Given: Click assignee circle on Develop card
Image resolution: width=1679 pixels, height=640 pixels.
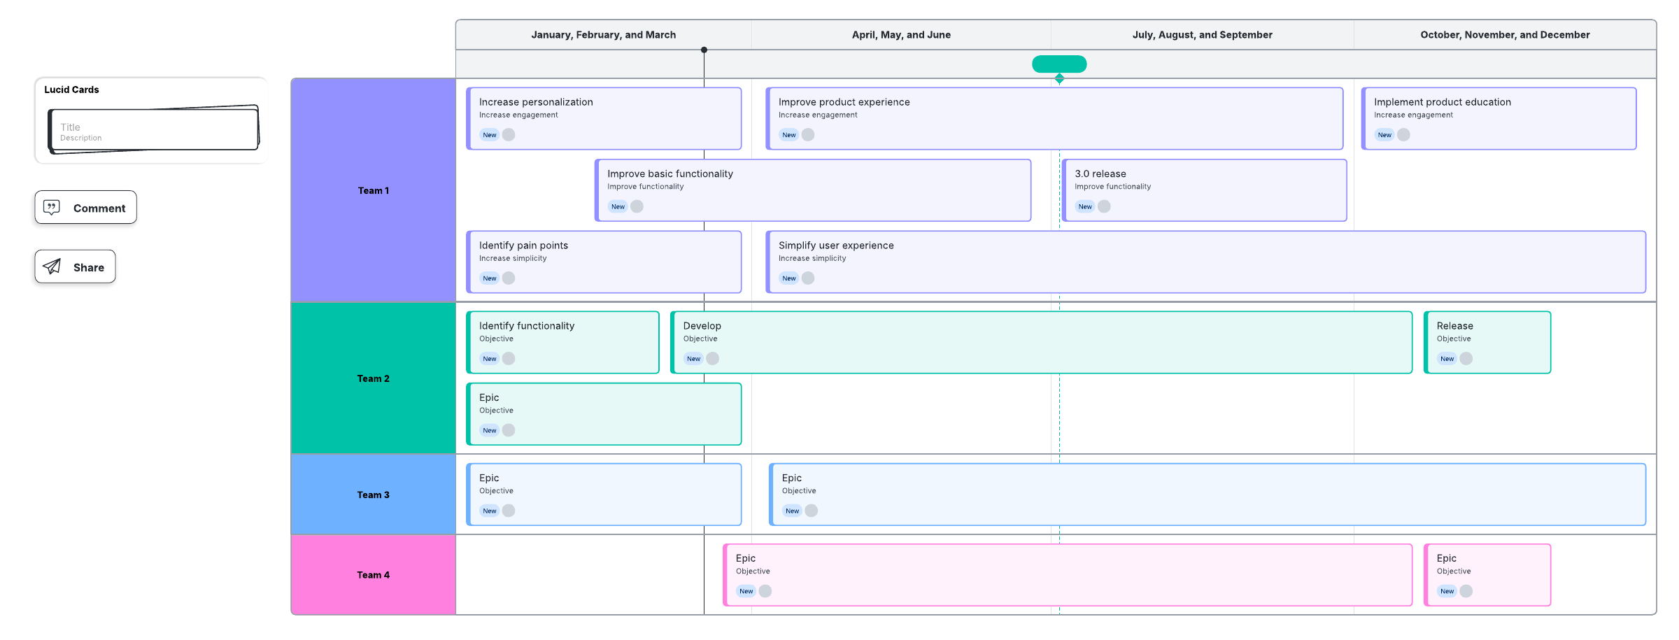Looking at the screenshot, I should [x=712, y=359].
